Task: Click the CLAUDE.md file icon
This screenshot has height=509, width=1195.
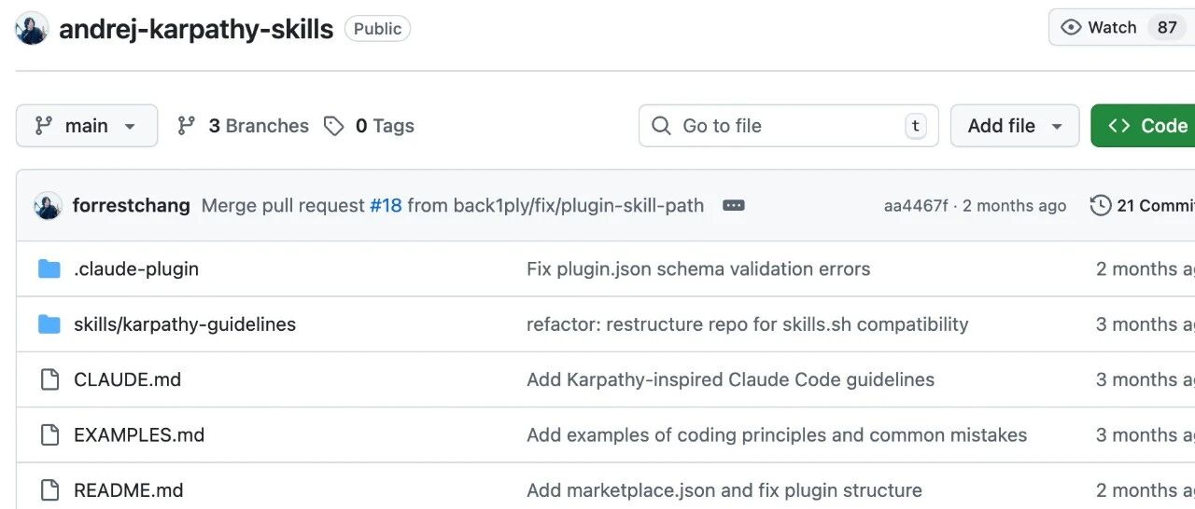Action: click(x=49, y=379)
